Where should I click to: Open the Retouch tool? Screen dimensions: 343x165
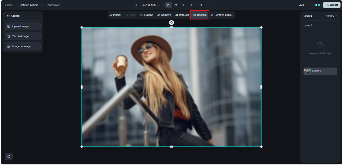(182, 15)
